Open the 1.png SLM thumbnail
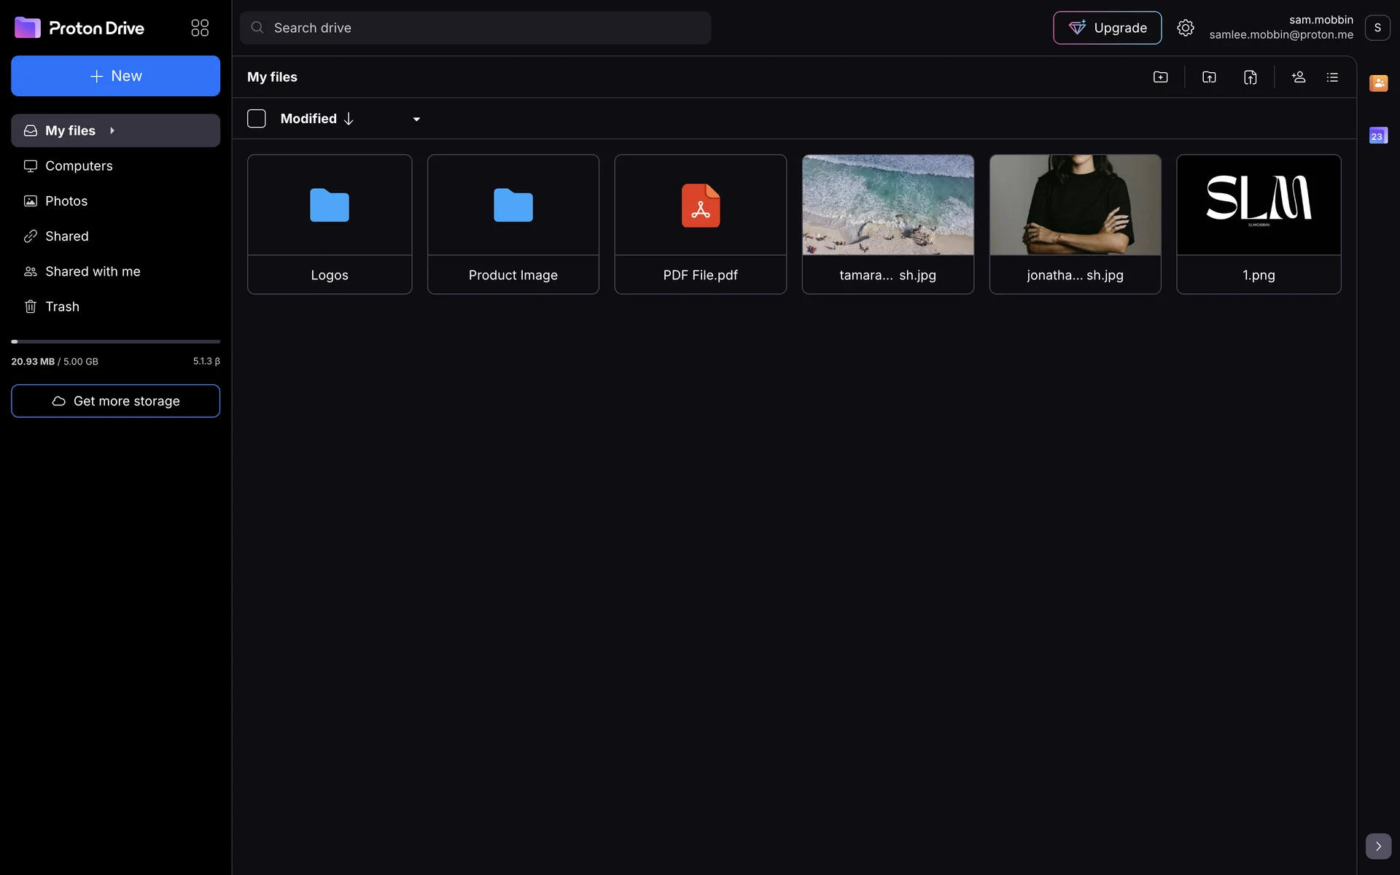Image resolution: width=1400 pixels, height=875 pixels. tap(1258, 205)
